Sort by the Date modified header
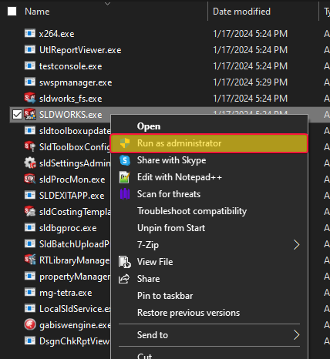The width and height of the screenshot is (330, 359). (x=241, y=12)
